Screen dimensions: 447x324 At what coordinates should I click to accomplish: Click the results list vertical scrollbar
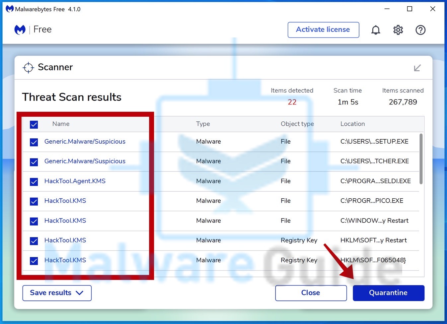(421, 159)
